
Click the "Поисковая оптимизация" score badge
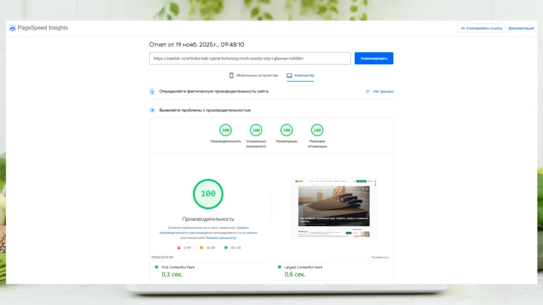(x=318, y=130)
